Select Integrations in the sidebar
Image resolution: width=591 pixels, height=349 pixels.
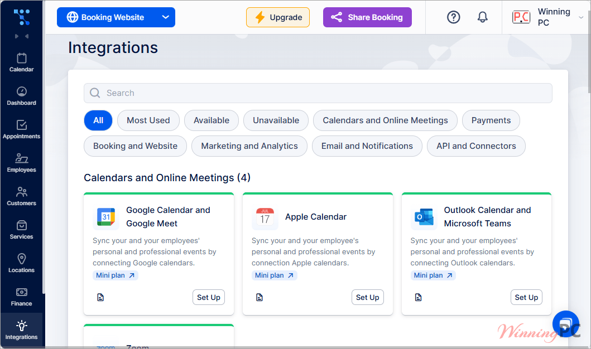pyautogui.click(x=21, y=330)
